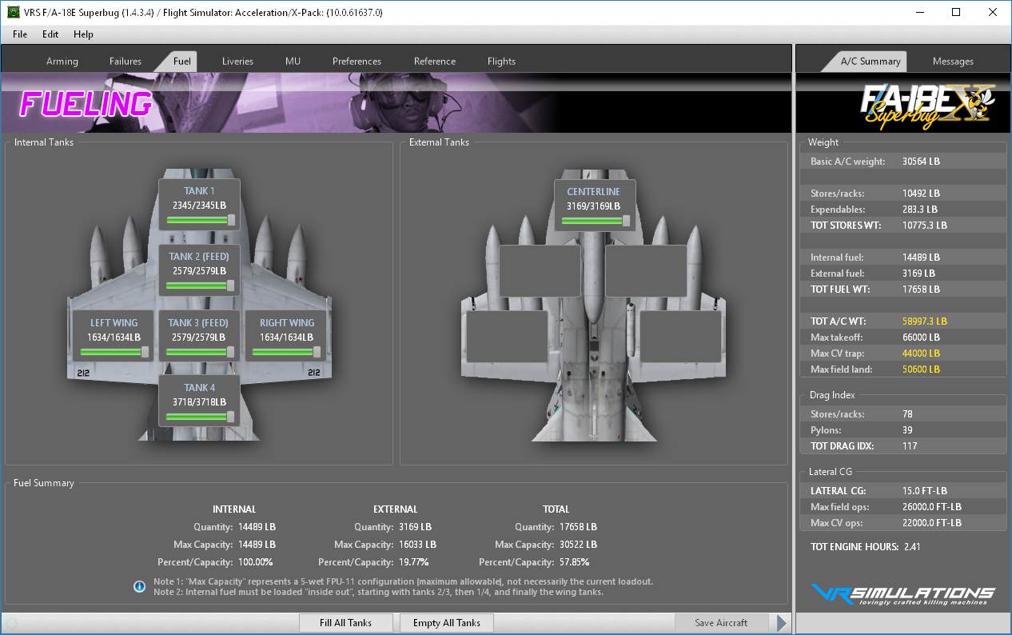
Task: Click the Centerline external tank slider
Action: coord(596,221)
